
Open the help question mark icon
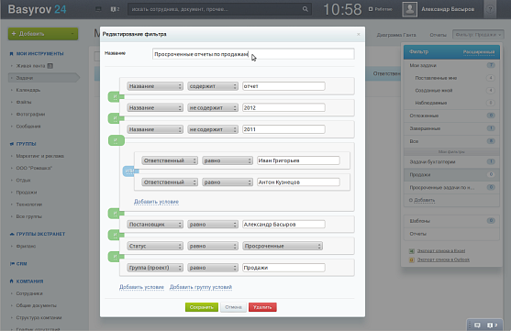click(x=490, y=9)
